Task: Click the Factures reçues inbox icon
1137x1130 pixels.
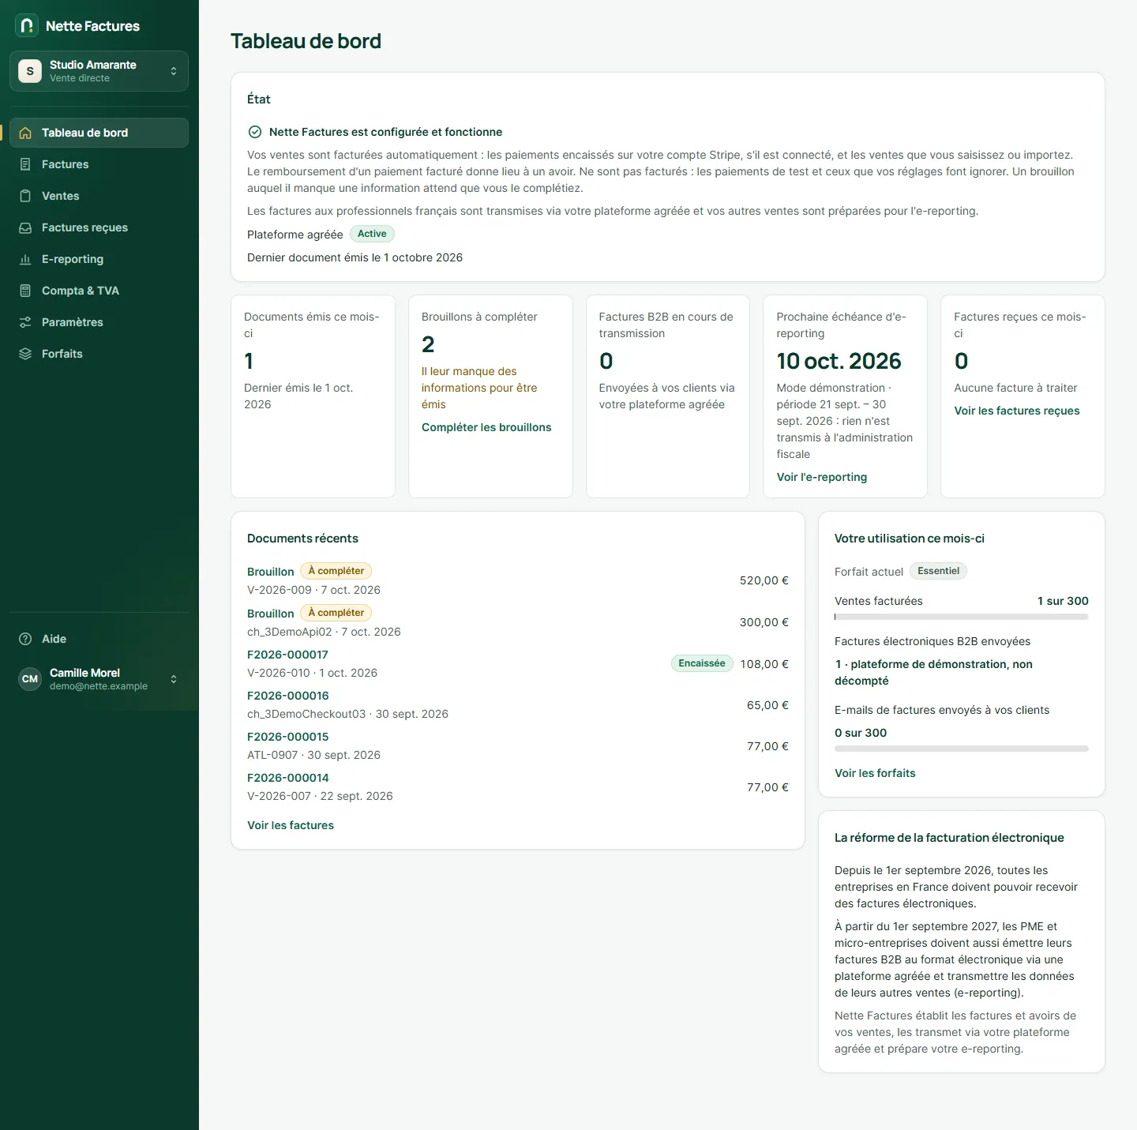Action: point(25,227)
